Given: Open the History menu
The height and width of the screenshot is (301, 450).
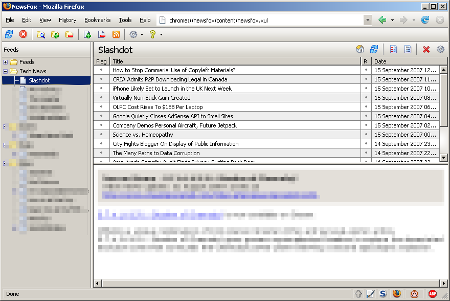Looking at the screenshot, I should pos(67,20).
